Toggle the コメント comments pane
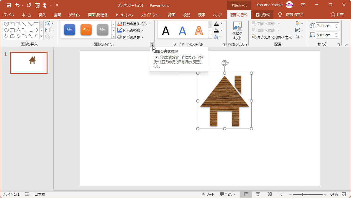The height and width of the screenshot is (198, 351). tap(227, 194)
